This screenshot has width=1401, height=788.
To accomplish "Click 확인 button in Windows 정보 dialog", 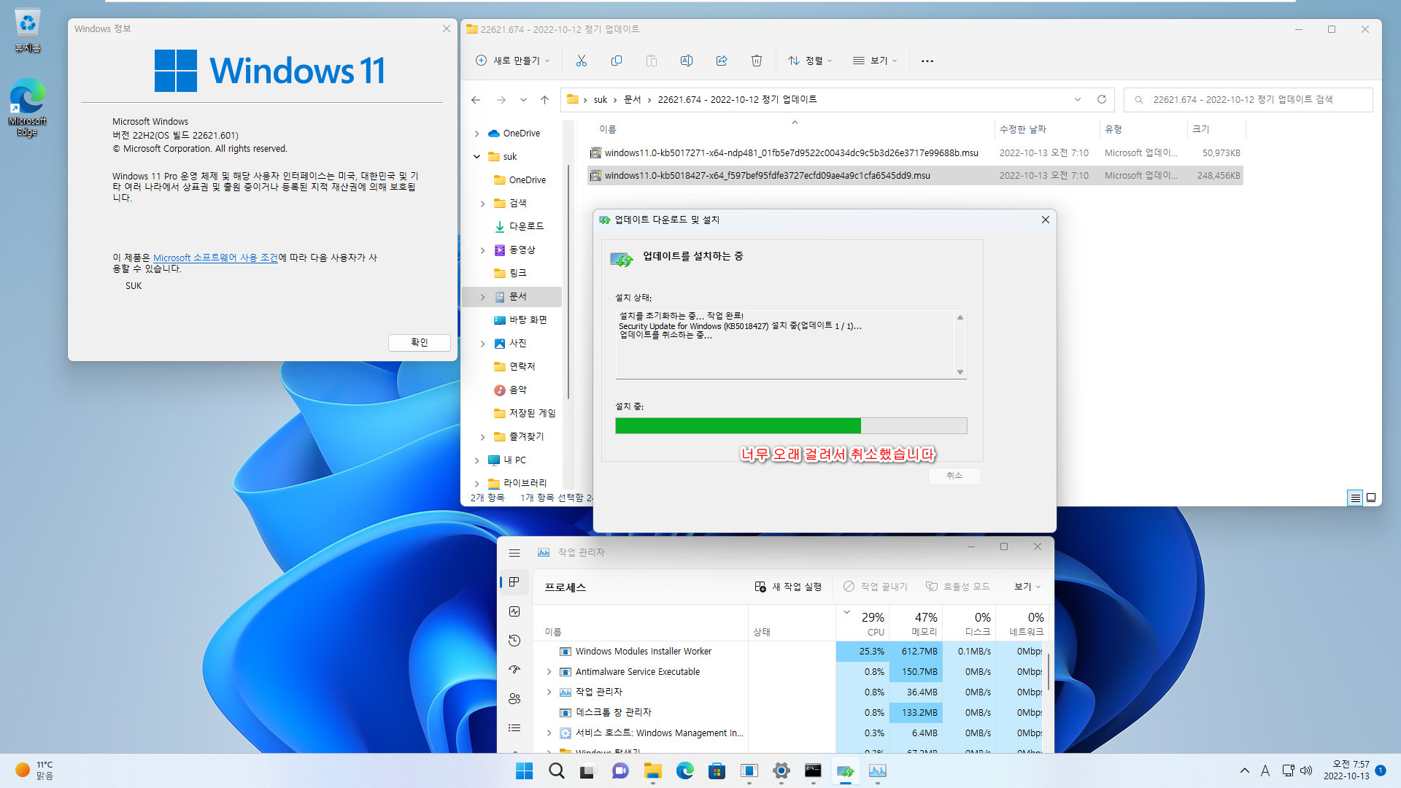I will (x=419, y=342).
